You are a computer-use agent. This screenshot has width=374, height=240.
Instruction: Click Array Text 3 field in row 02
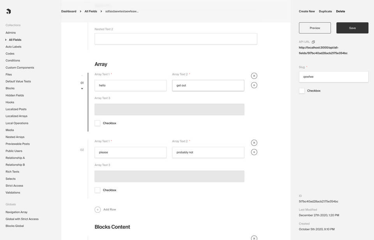[169, 177]
